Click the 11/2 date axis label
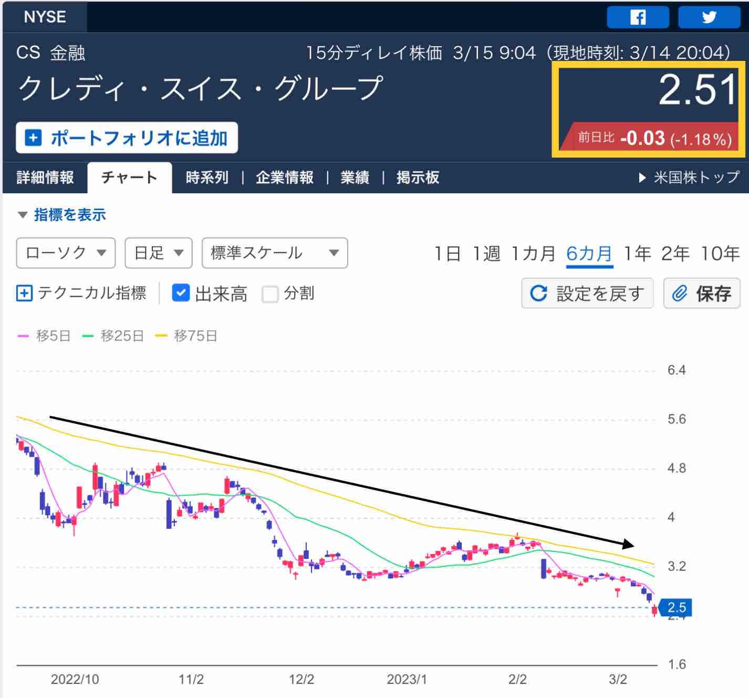The height and width of the screenshot is (698, 749). [x=191, y=679]
